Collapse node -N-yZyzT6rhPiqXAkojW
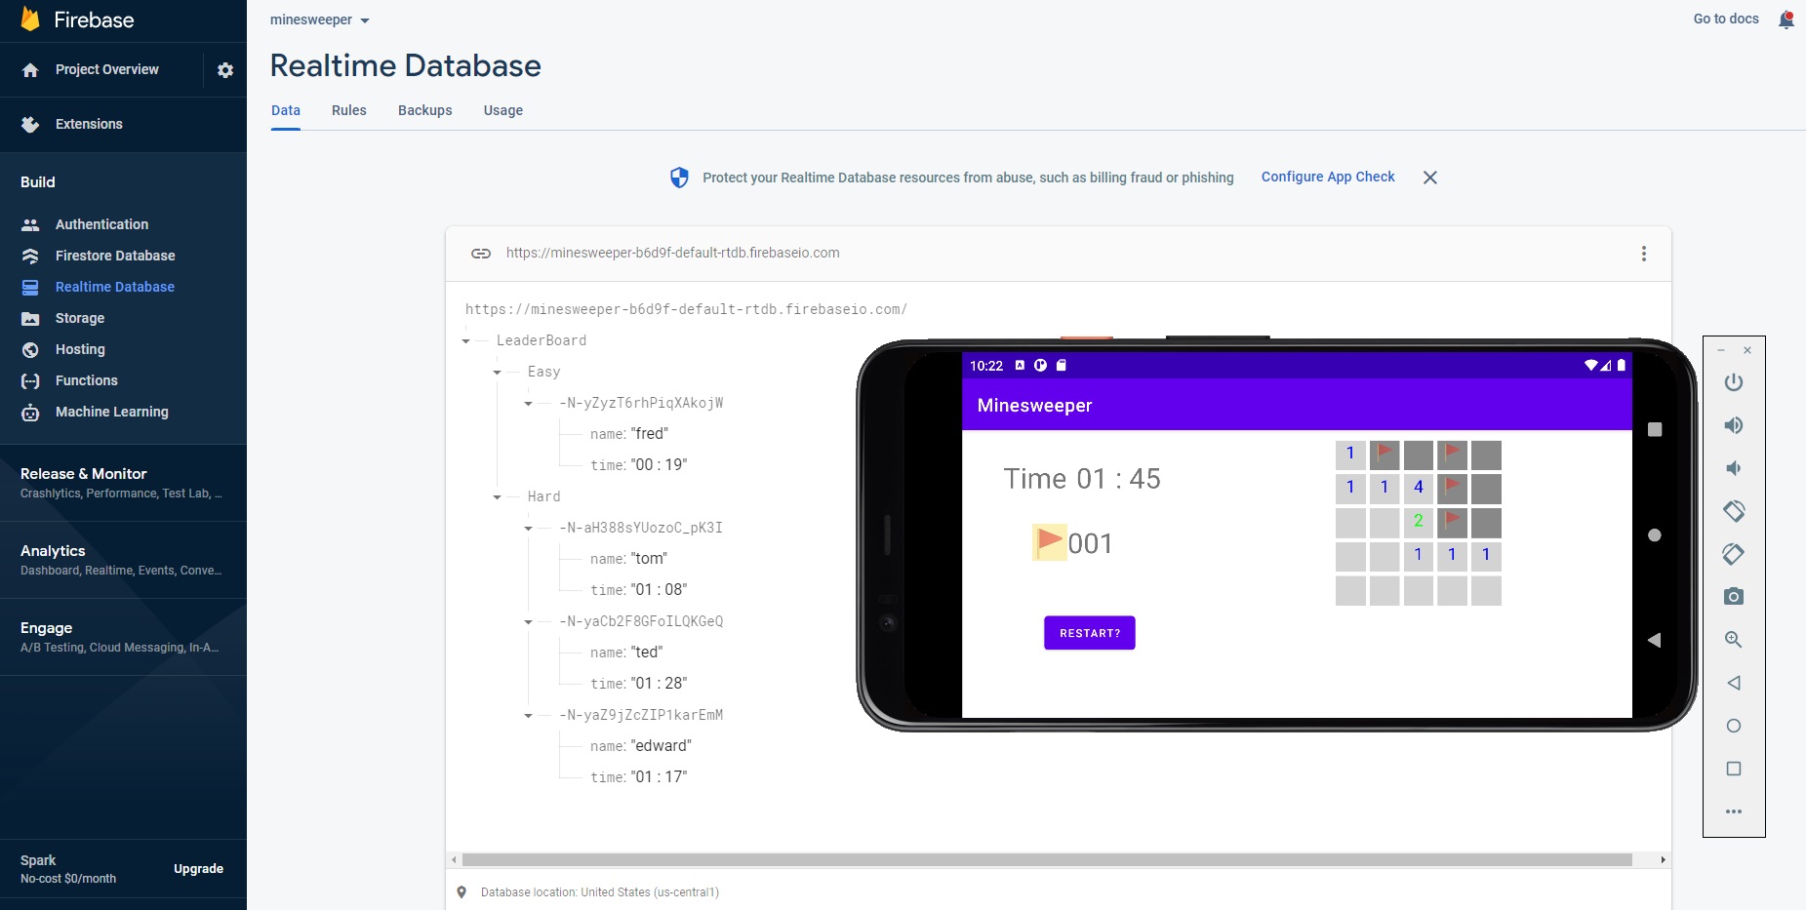This screenshot has height=910, width=1806. coord(529,404)
